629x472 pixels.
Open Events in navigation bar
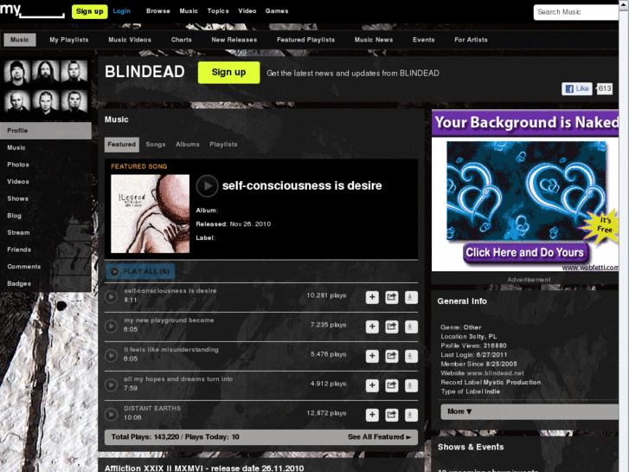coord(424,40)
